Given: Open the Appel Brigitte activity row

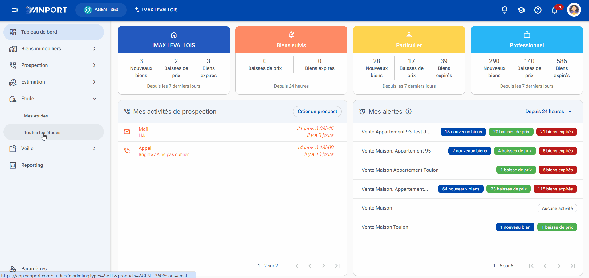Looking at the screenshot, I should tap(233, 151).
